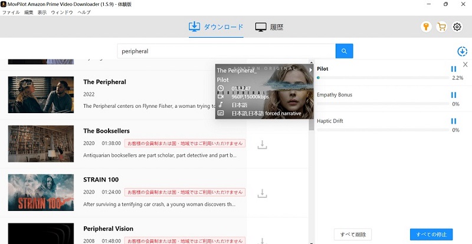Open the key registration icon
Screen dimensions: 472x244
click(426, 27)
